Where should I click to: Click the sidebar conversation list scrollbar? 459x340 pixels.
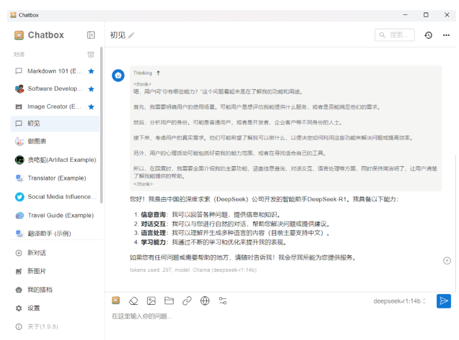tap(101, 124)
